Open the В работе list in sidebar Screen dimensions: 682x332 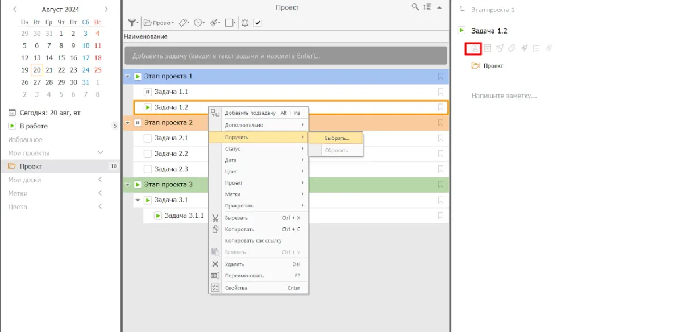[34, 126]
